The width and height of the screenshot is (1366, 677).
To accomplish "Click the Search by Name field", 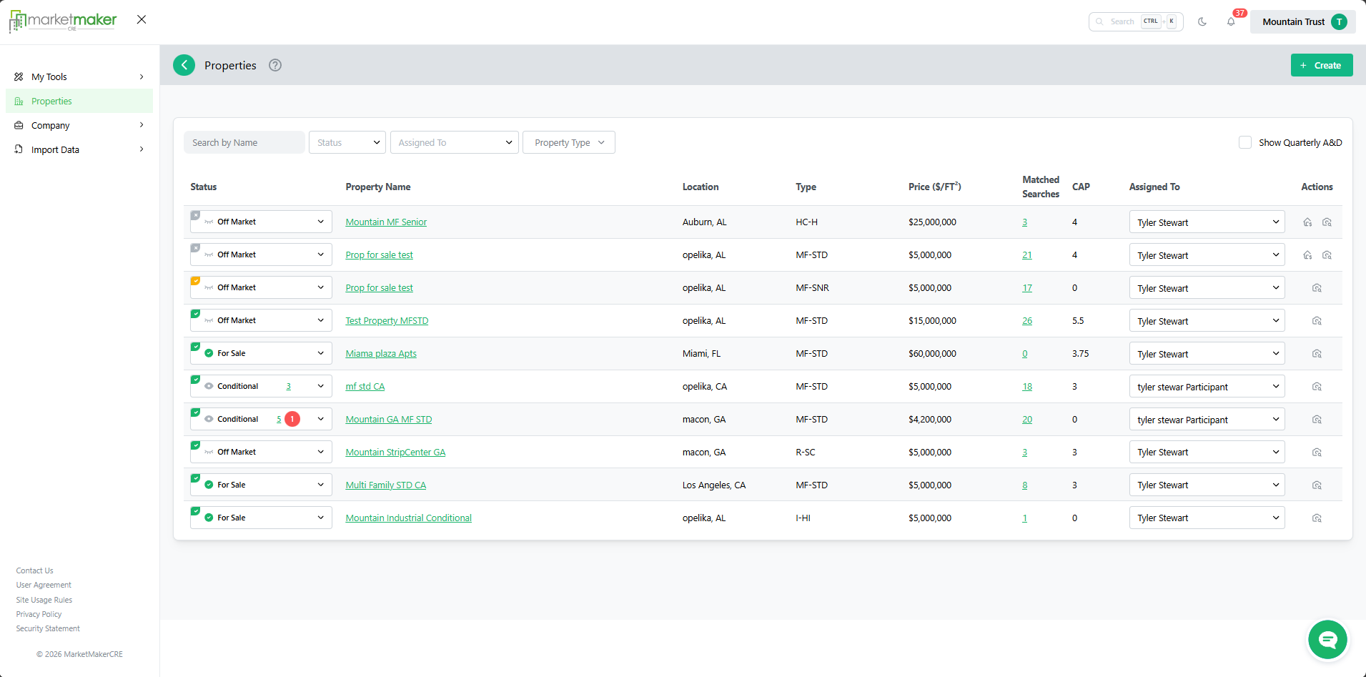I will 244,142.
